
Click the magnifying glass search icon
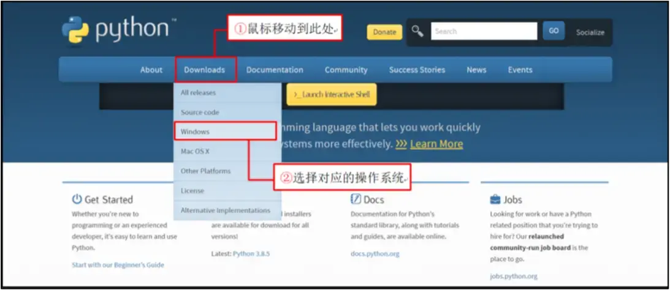[417, 31]
